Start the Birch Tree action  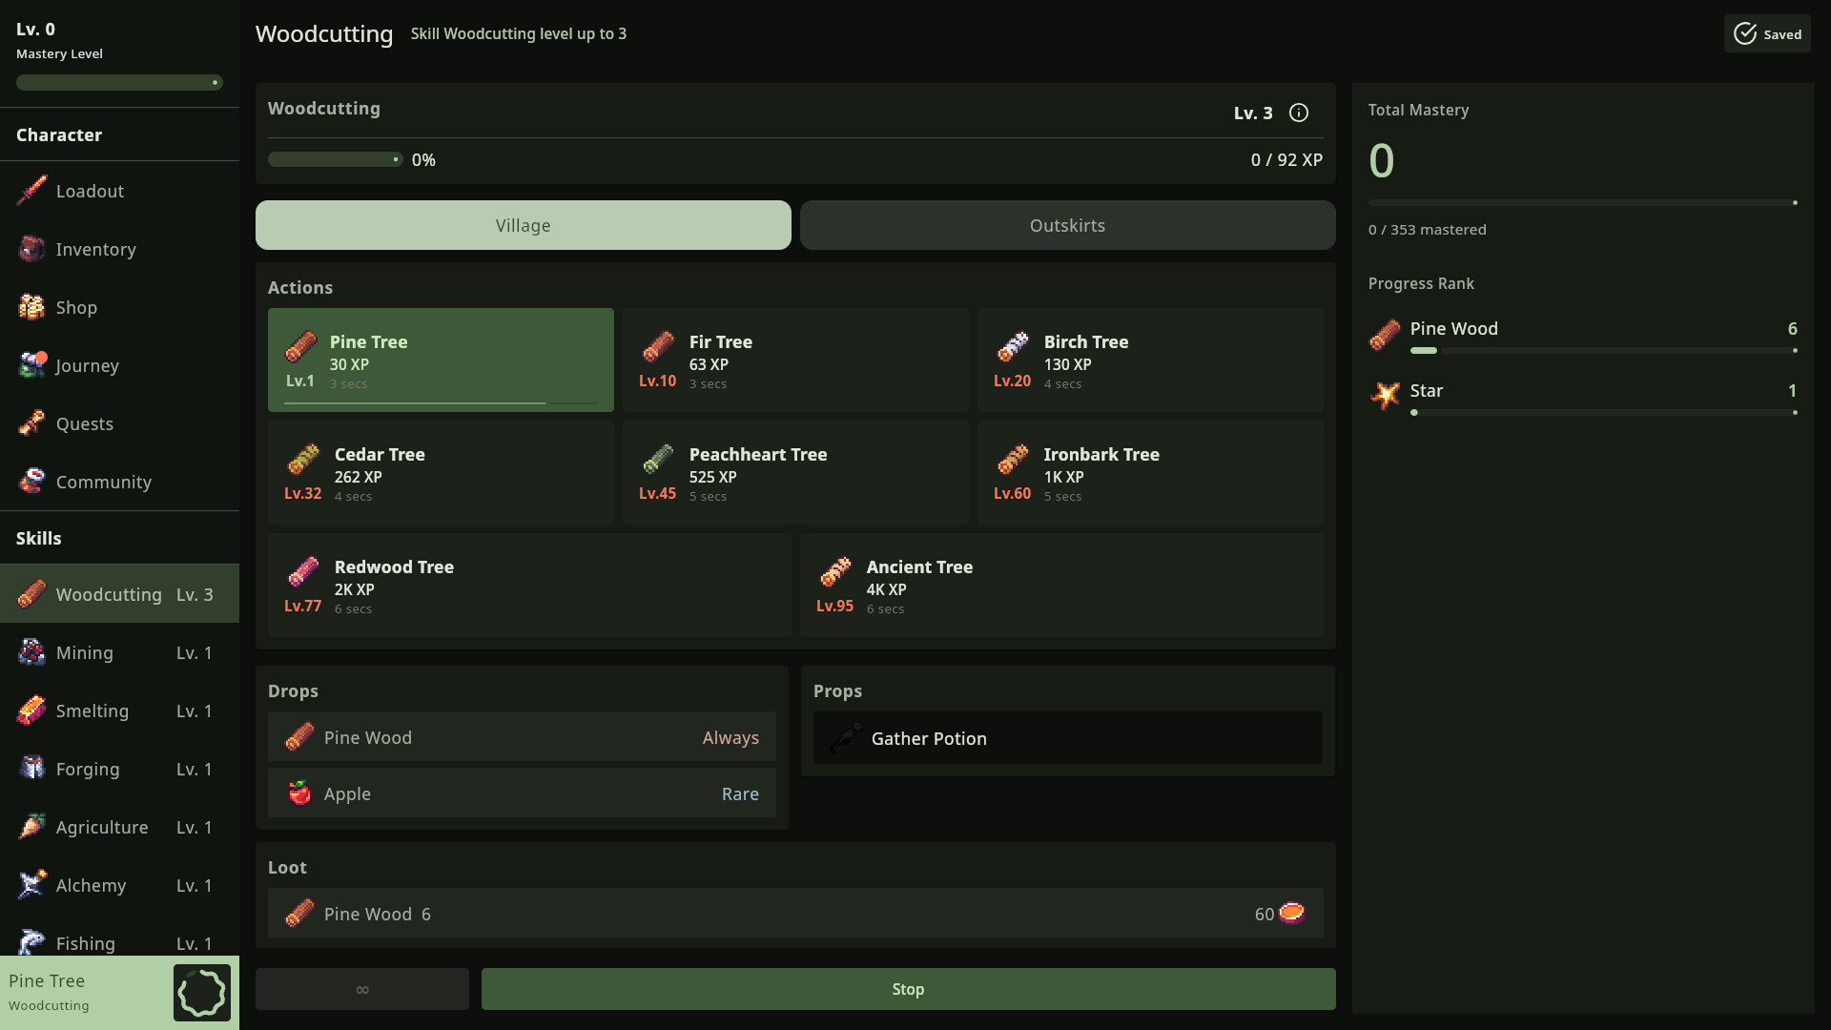tap(1149, 360)
